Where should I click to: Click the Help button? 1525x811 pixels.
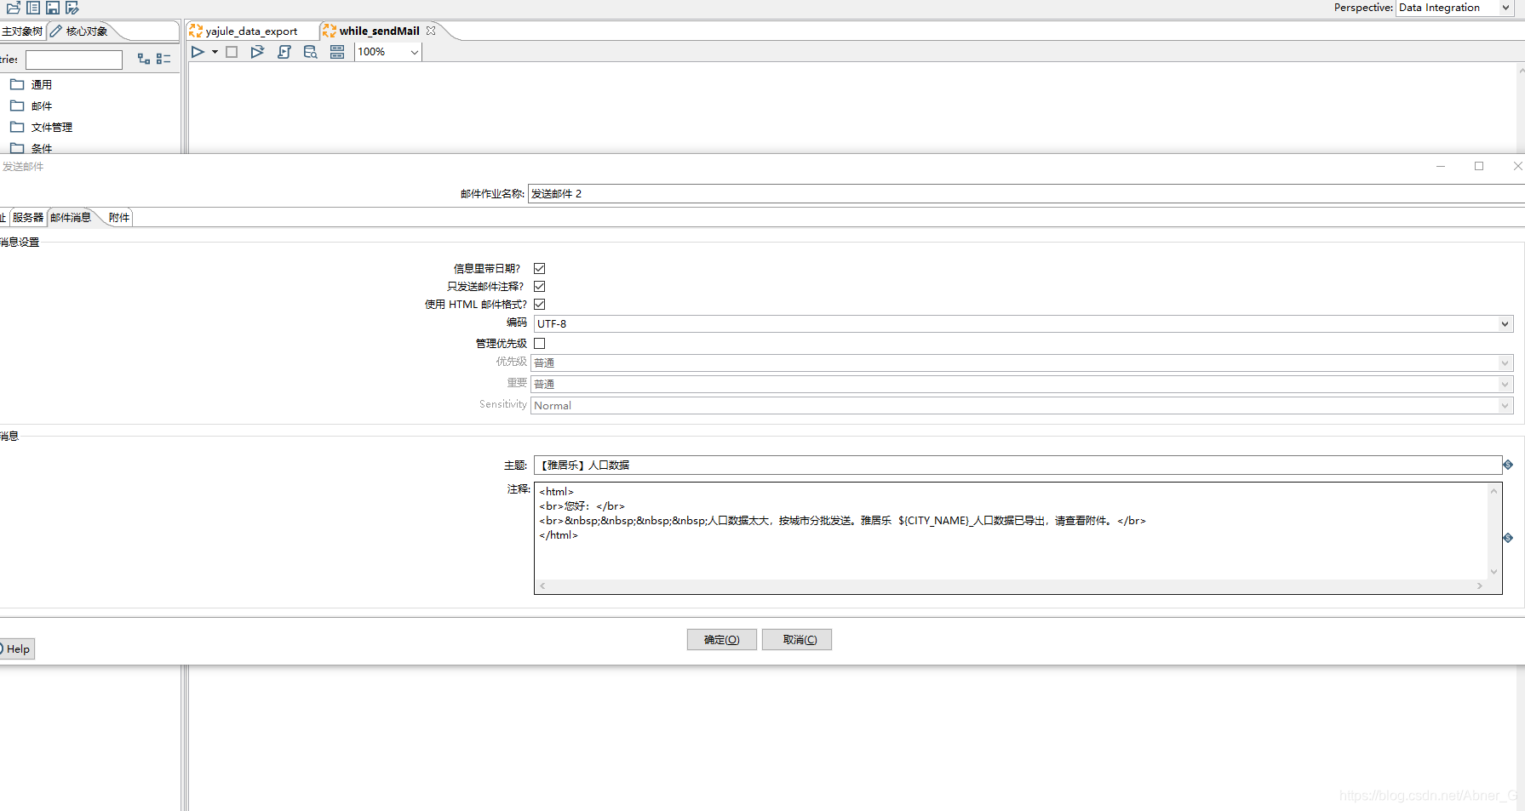tap(17, 648)
